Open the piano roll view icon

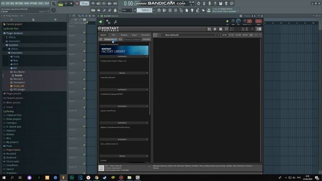[165, 10]
